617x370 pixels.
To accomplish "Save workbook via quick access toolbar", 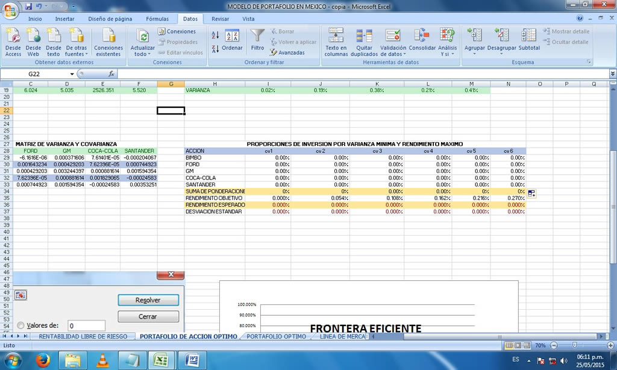I will (28, 6).
